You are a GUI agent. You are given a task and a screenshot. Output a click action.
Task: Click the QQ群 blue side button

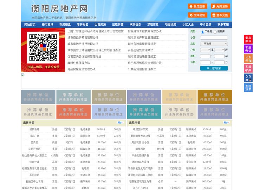[x=248, y=78]
